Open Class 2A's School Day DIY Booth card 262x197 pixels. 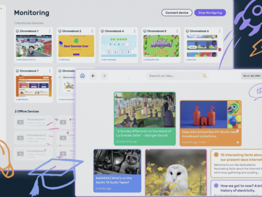[x=211, y=123]
